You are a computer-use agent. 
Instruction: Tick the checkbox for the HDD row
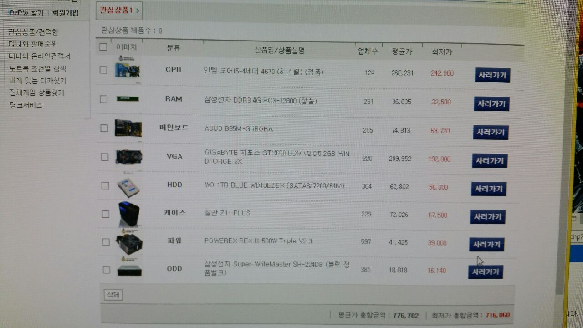105,185
